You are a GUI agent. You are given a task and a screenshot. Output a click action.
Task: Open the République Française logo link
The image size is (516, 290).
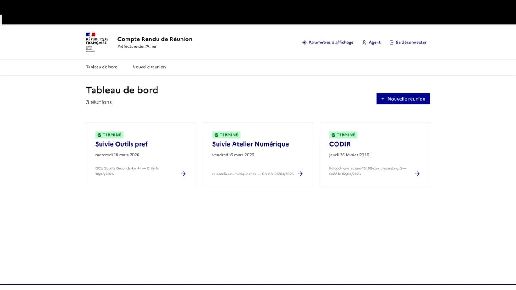click(x=97, y=42)
